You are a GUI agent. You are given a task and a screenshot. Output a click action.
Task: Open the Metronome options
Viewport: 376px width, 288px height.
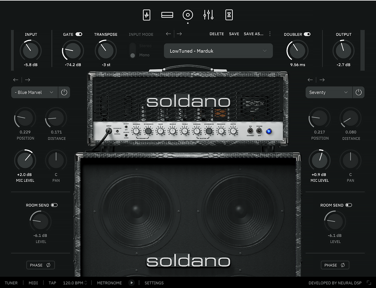point(110,283)
